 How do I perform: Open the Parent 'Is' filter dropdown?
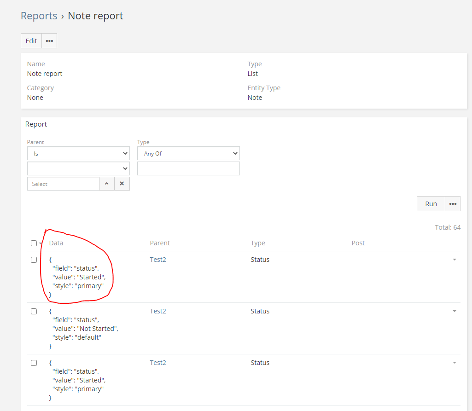pyautogui.click(x=78, y=153)
